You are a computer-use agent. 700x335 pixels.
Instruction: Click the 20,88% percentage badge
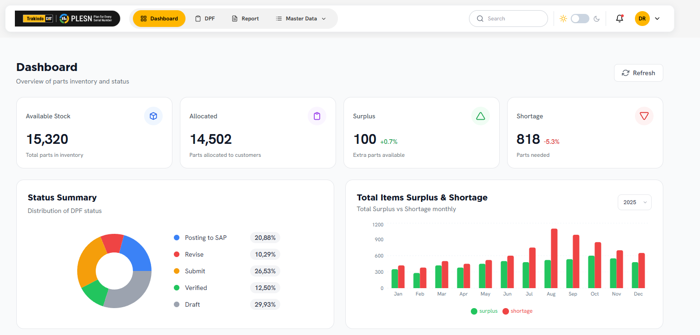tap(265, 238)
